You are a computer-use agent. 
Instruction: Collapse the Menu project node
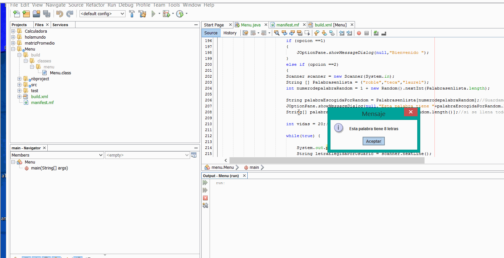13,49
